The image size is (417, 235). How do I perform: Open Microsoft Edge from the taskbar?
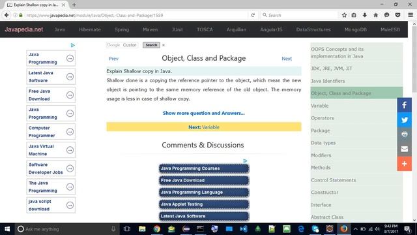pyautogui.click(x=301, y=229)
